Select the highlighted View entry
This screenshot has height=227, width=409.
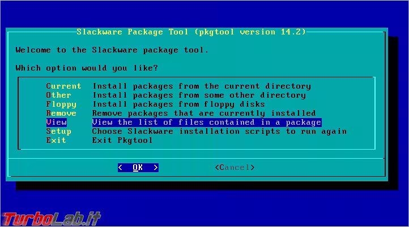pyautogui.click(x=56, y=122)
